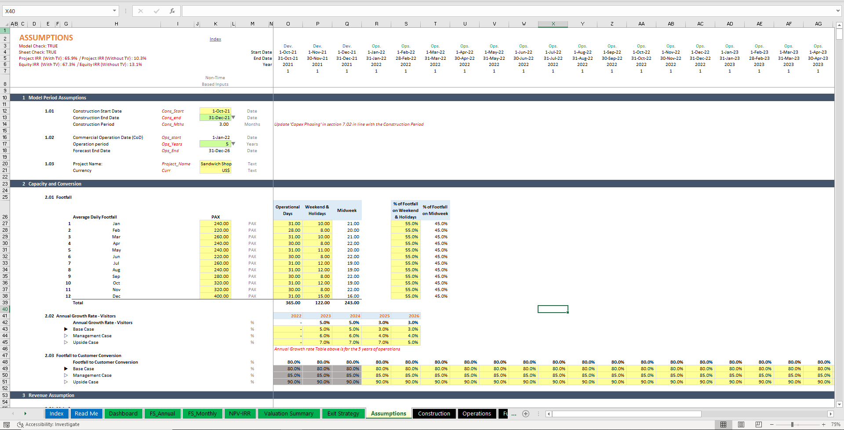
Task: Click the Cancel (X) icon beside the formula bar
Action: [141, 11]
